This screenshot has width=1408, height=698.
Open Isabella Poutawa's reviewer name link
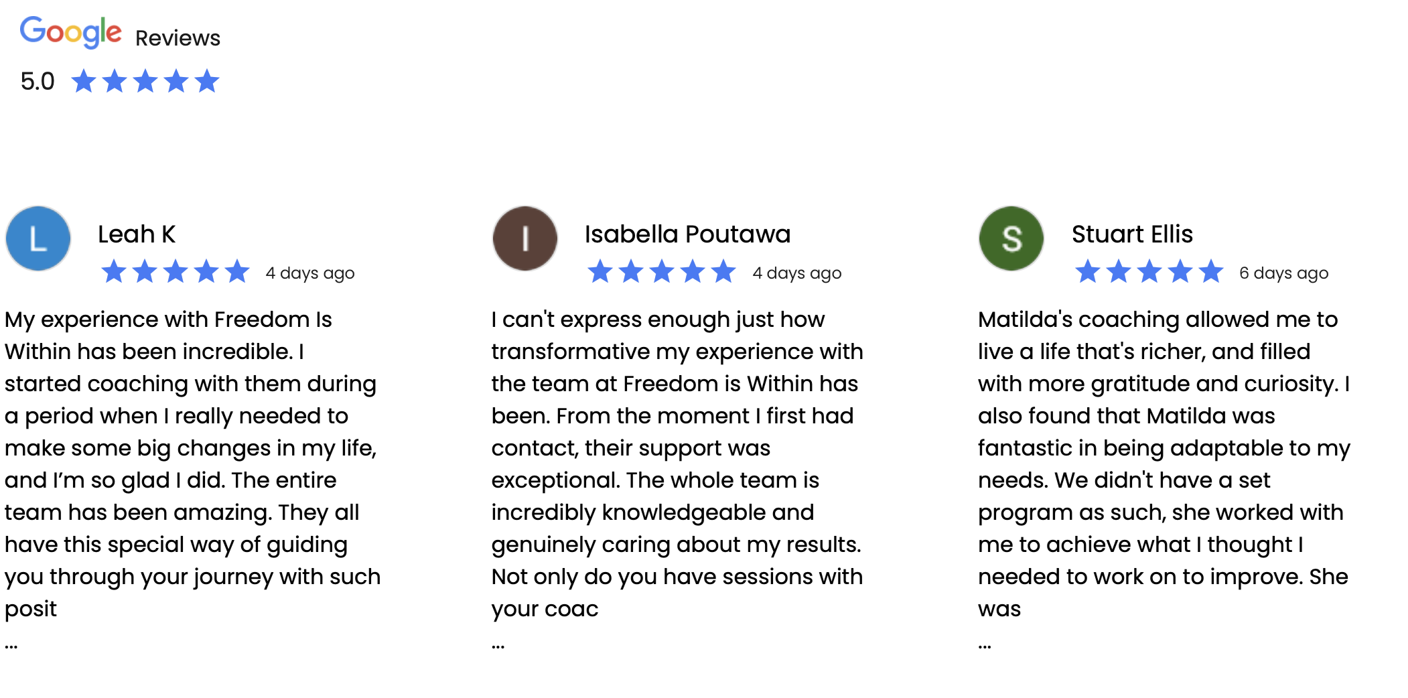click(x=687, y=234)
